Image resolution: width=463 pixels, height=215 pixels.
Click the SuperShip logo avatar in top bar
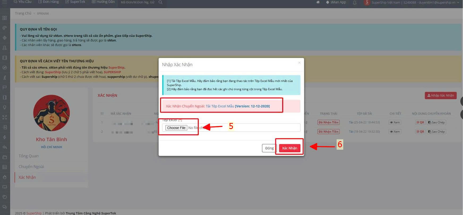(367, 2)
